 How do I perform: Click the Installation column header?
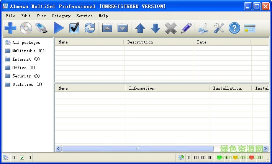pyautogui.click(x=230, y=88)
